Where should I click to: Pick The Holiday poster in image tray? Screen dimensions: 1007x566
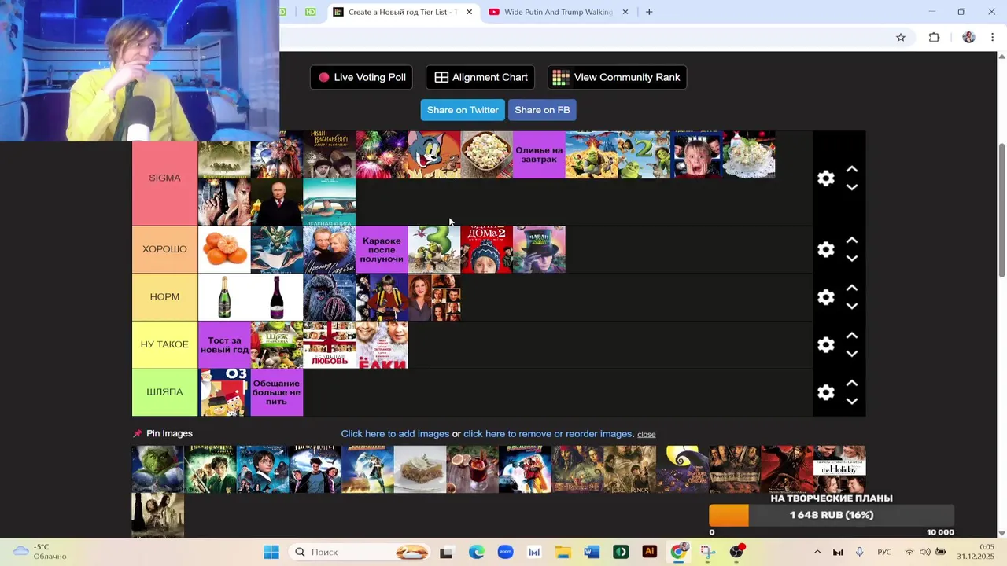(839, 469)
